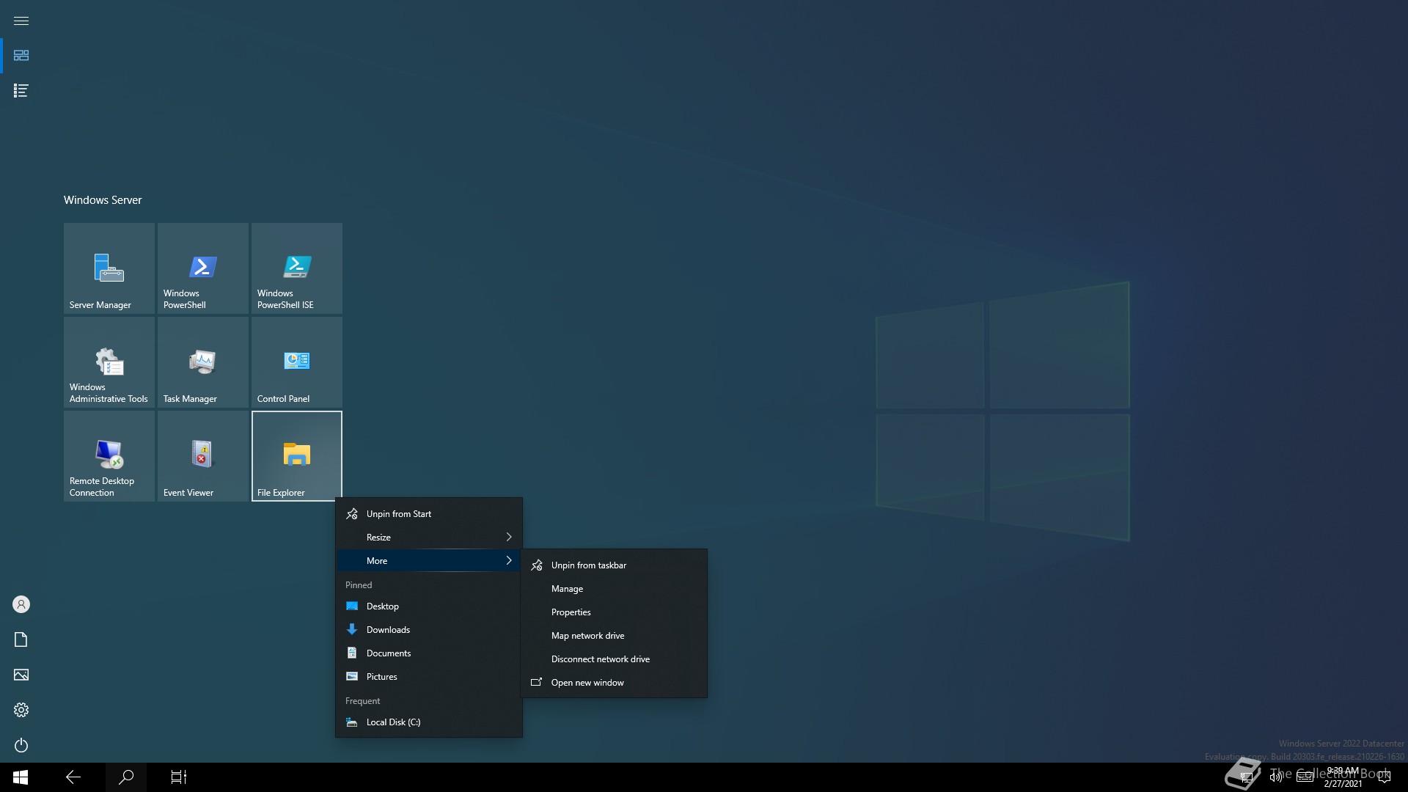Switch to All apps list view
Image resolution: width=1408 pixels, height=792 pixels.
pos(21,90)
